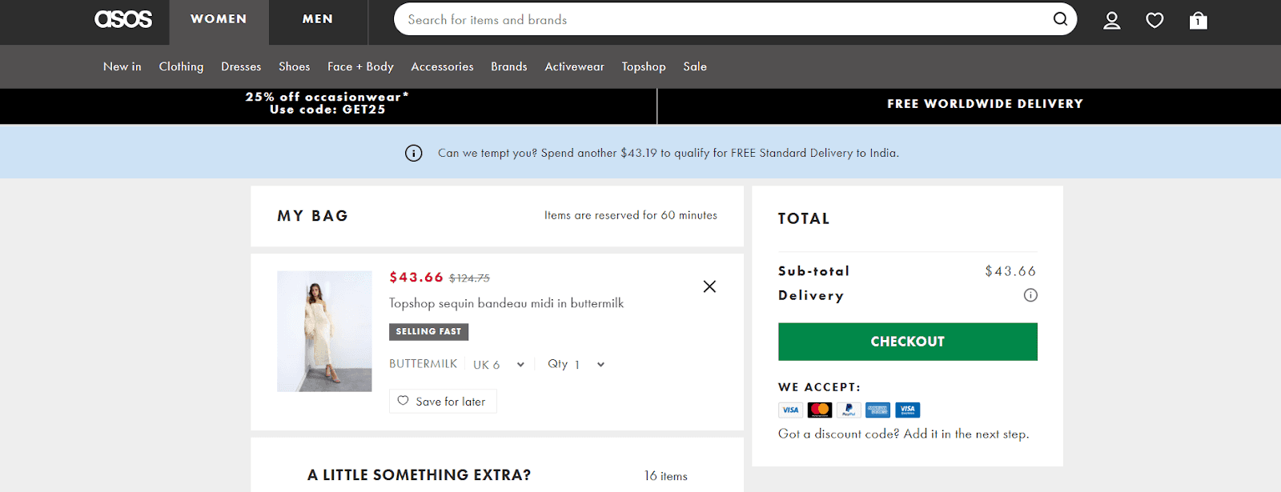Click the ASOS logo
The height and width of the screenshot is (492, 1281).
point(123,19)
